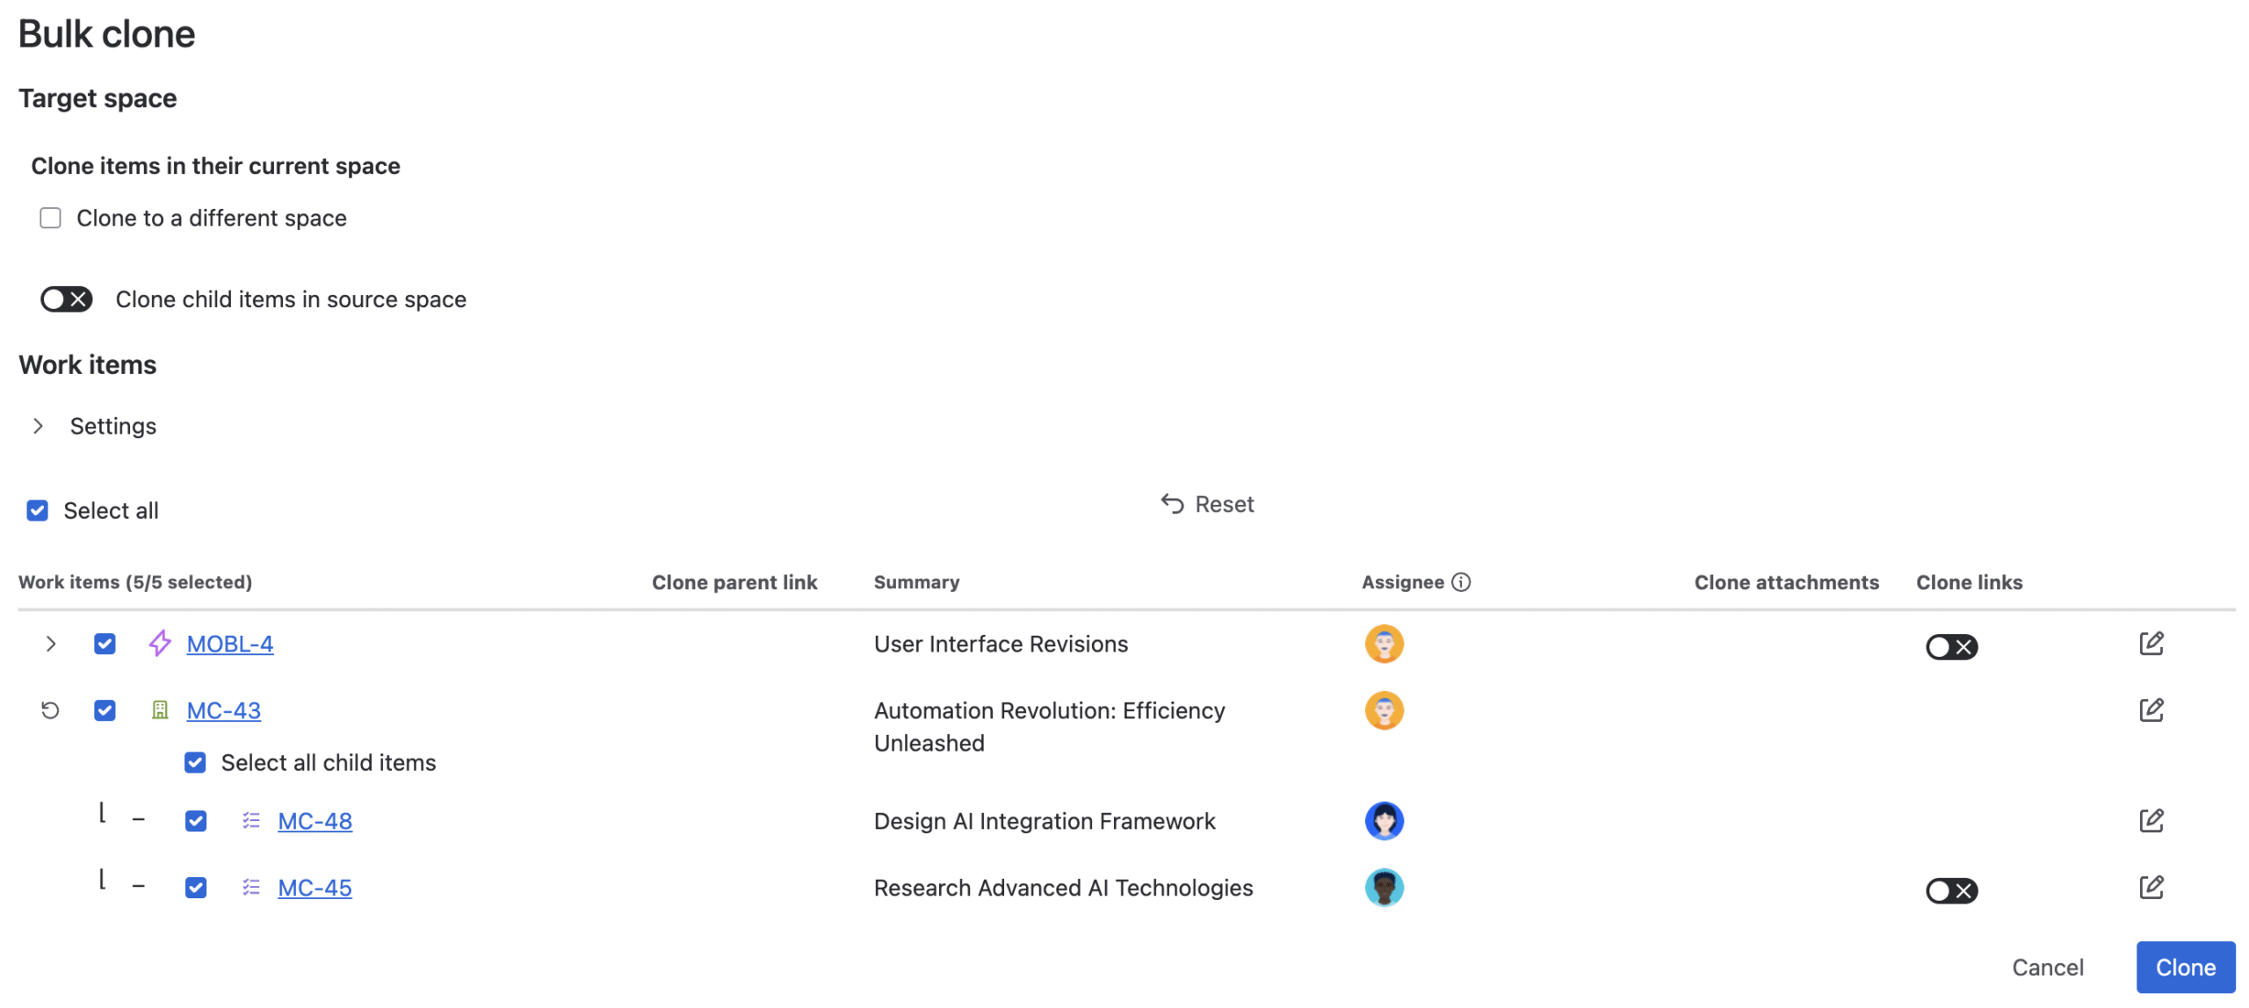The image size is (2249, 1008).
Task: Click assignee avatar for Research Advanced AI Technologies
Action: tap(1383, 887)
